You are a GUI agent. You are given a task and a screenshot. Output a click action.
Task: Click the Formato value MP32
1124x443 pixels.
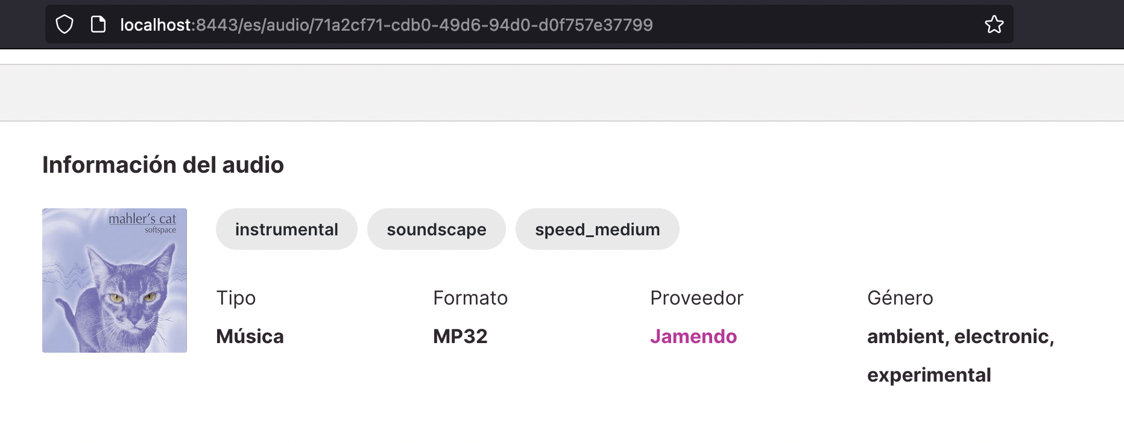460,336
